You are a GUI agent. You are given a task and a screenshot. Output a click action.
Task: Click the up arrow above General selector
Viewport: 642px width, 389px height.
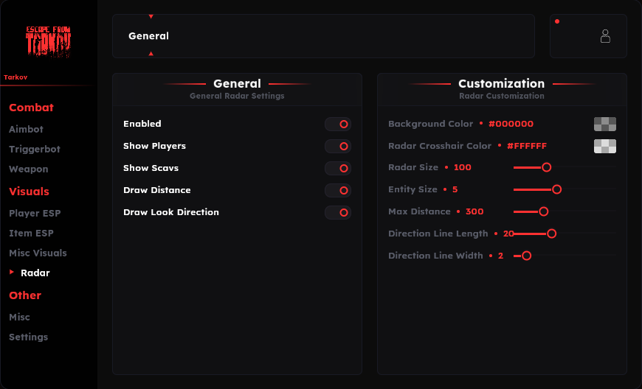151,16
